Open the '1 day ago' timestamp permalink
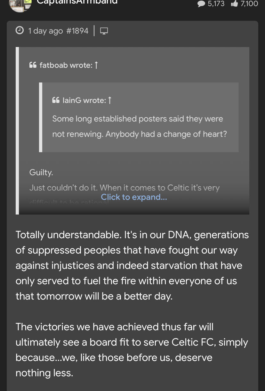Image resolution: width=265 pixels, height=391 pixels. point(45,31)
